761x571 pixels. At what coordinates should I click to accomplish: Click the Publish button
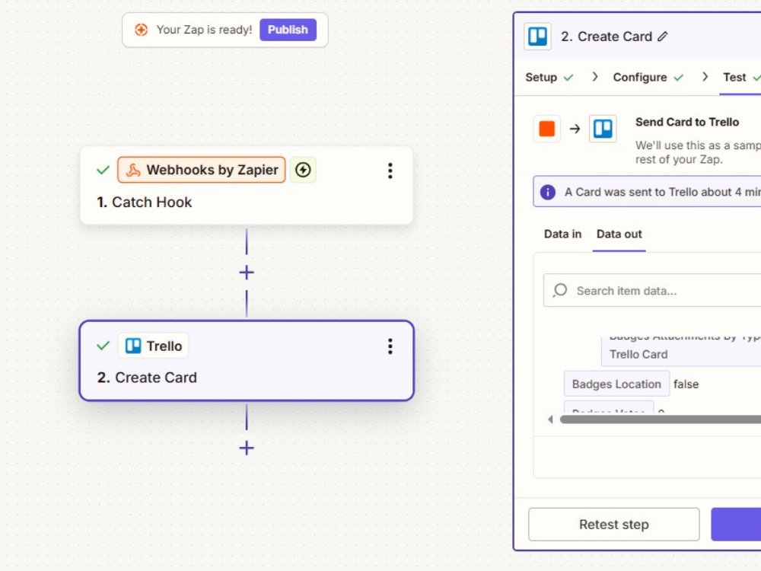(288, 30)
